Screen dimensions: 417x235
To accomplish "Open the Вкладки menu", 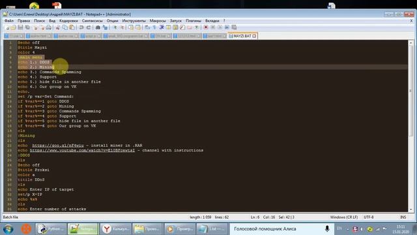I will (212, 20).
